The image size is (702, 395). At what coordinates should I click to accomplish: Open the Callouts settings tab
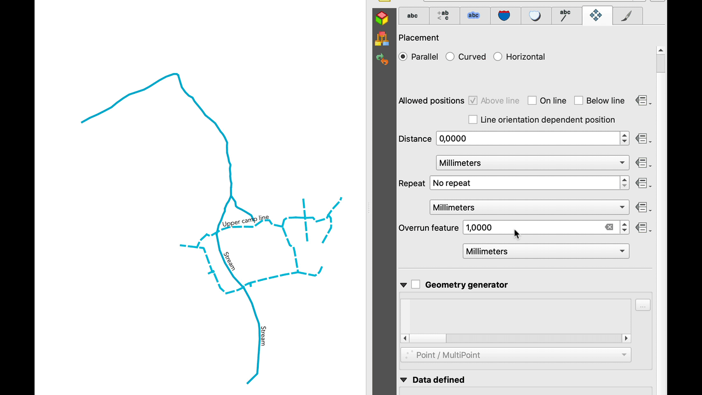565,15
